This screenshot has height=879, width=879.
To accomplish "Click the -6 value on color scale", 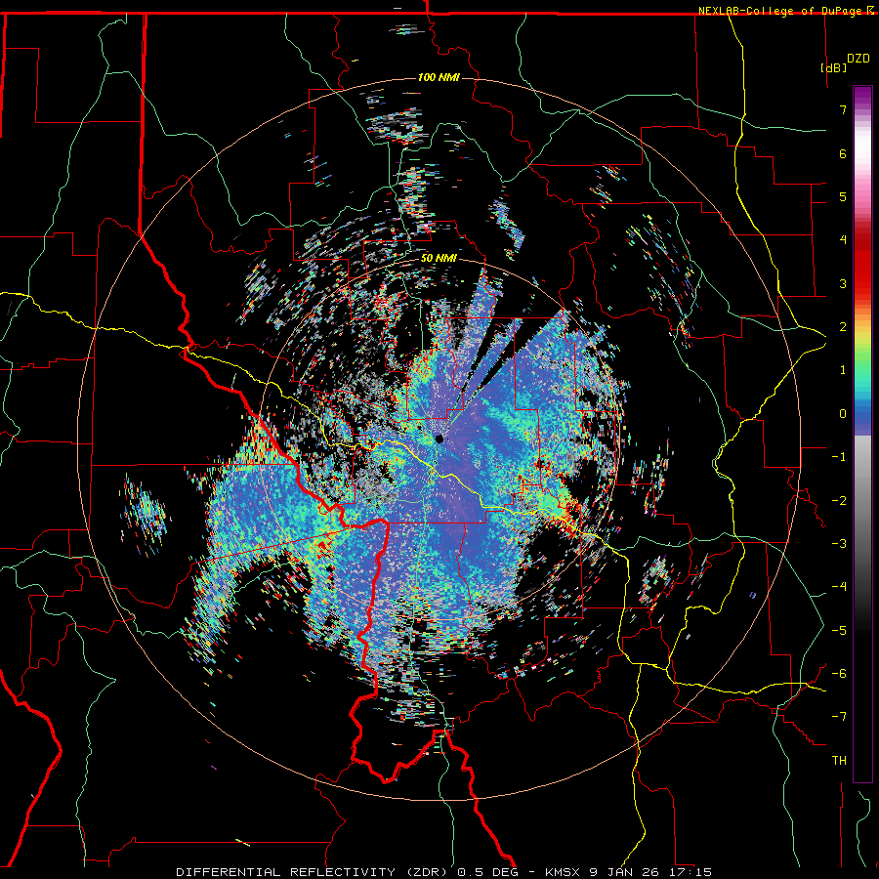I will tap(839, 674).
